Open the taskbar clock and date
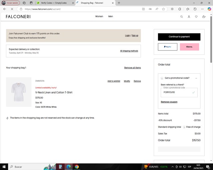The width and height of the screenshot is (213, 170). [x=198, y=167]
